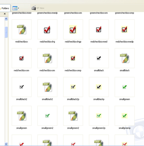Select the redcheckboxsmp thumbnail

[x=73, y=58]
